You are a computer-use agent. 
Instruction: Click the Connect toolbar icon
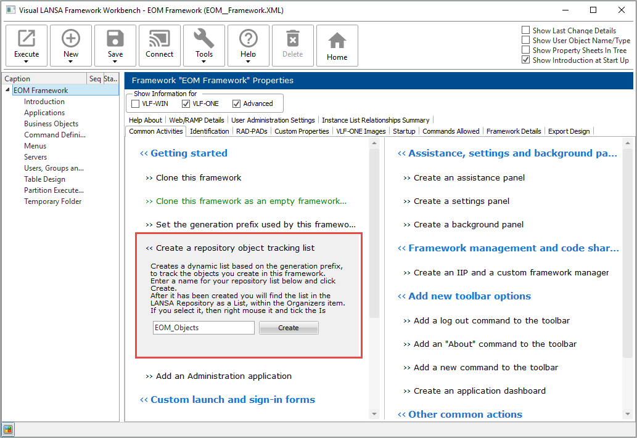click(159, 39)
